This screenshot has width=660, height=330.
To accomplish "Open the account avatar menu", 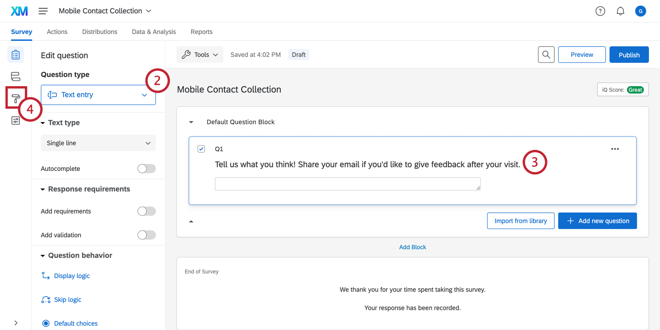I will point(641,11).
